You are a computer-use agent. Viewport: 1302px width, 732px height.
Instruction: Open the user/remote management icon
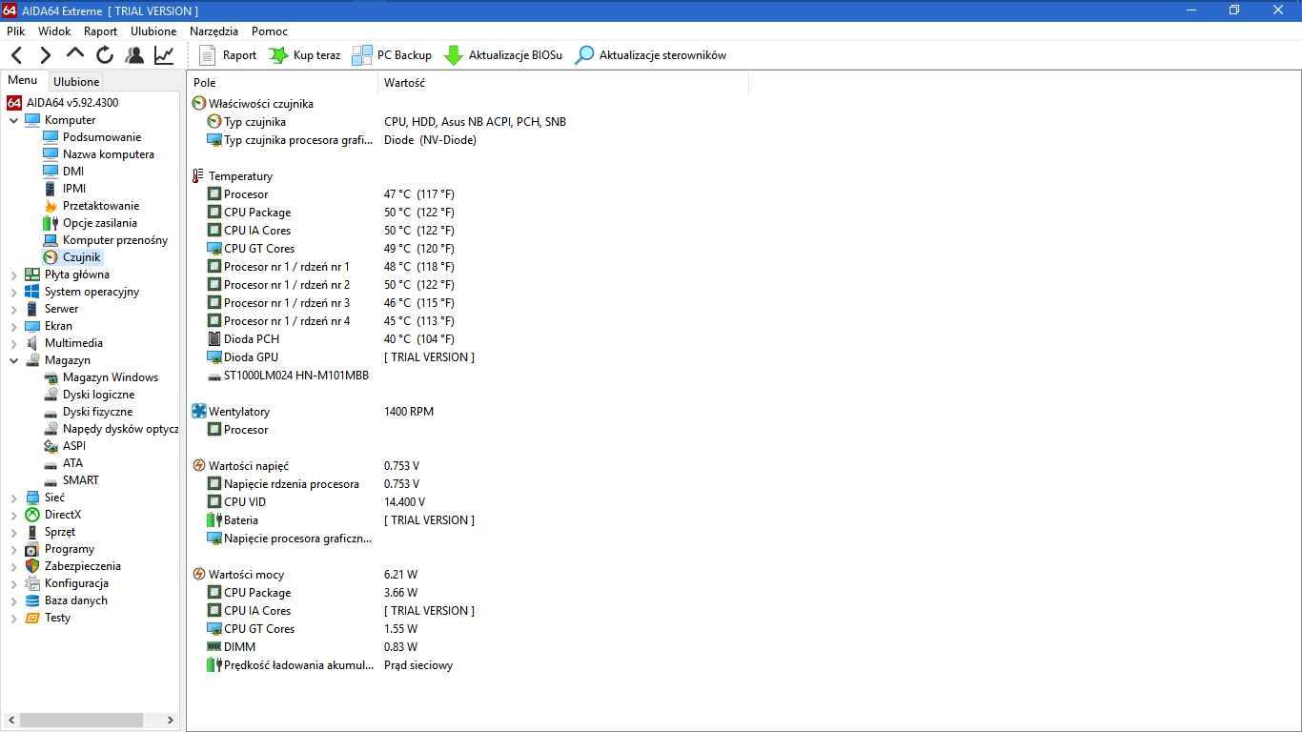(134, 55)
